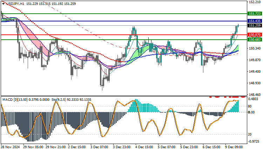This screenshot has height=151, width=263.
Task: Click the 150.870 red price label
Action: 255,35
